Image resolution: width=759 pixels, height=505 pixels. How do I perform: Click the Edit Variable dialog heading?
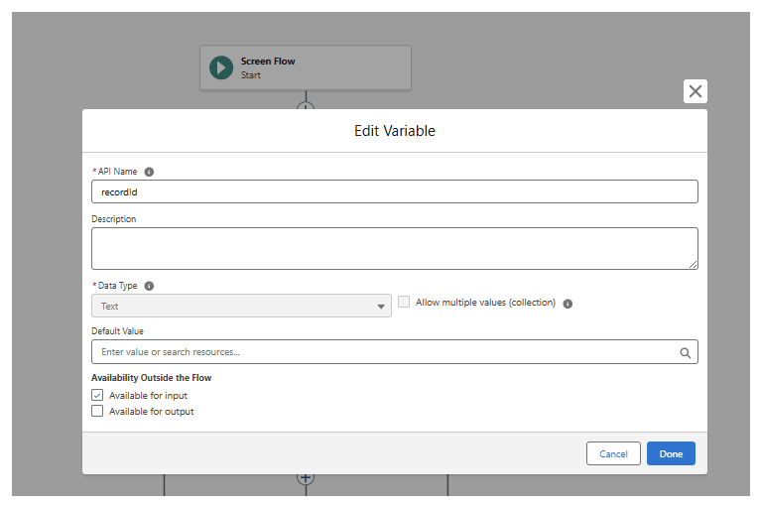[x=394, y=131]
